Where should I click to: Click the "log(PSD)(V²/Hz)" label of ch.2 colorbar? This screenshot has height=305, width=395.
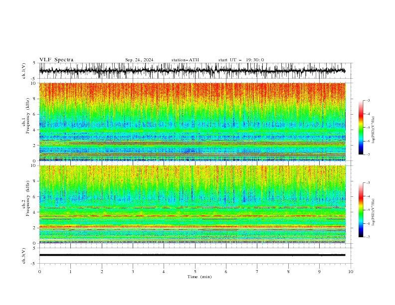click(374, 212)
